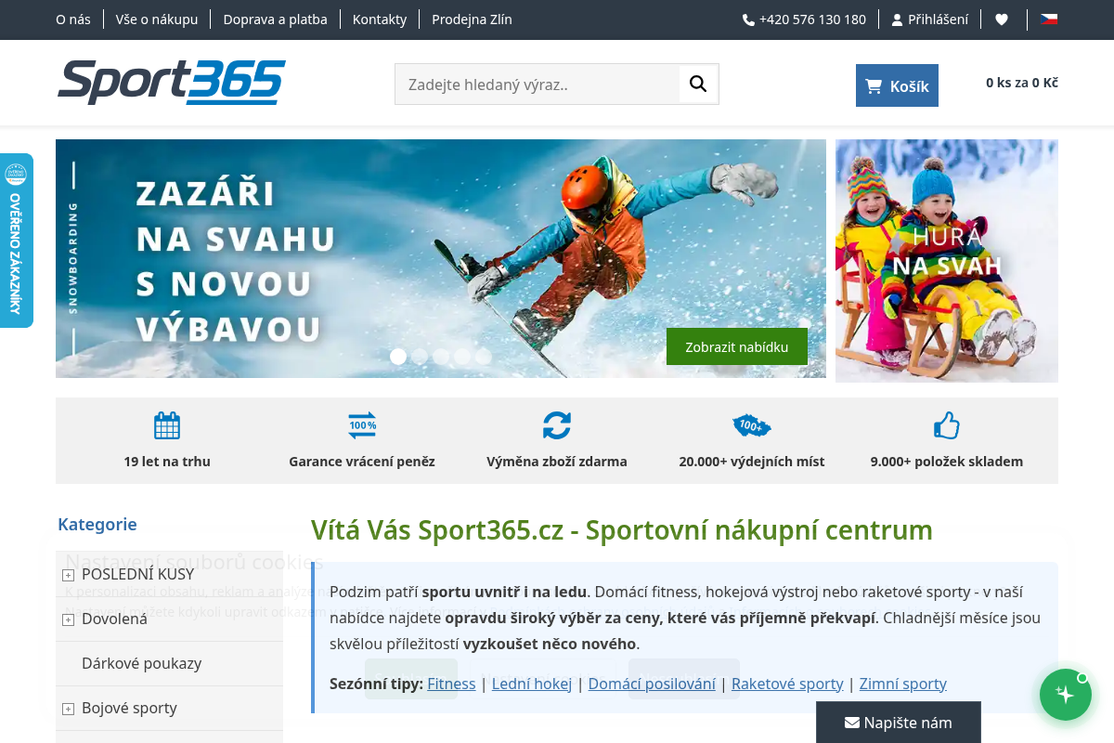
Task: Select the POSLEDNÍ KUSY category
Action: pyautogui.click(x=138, y=574)
